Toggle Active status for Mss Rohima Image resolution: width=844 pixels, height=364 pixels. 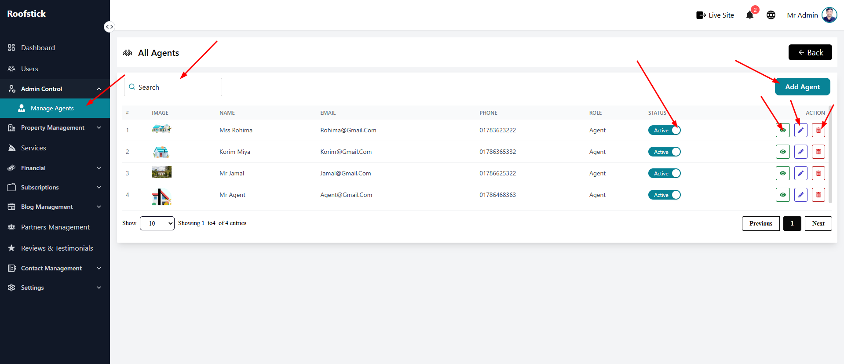[x=665, y=130]
